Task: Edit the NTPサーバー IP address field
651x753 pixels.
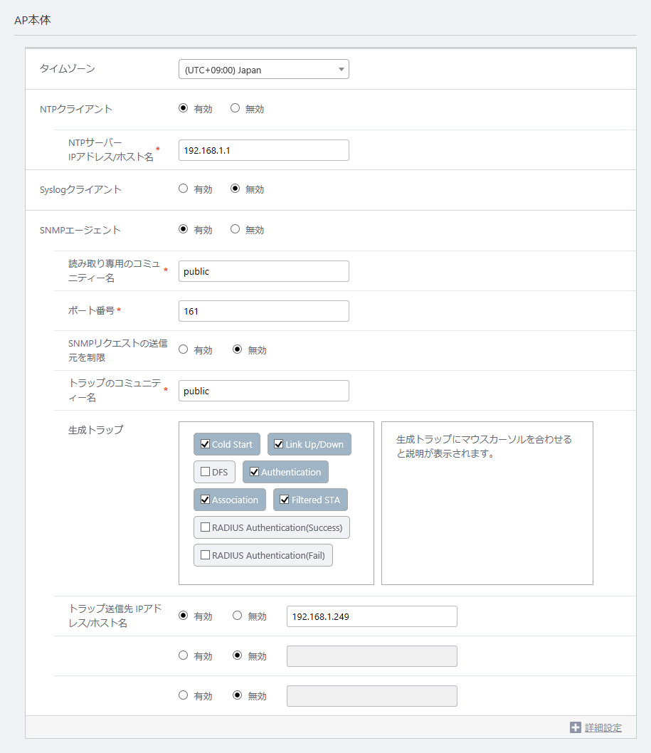Action: pyautogui.click(x=263, y=150)
